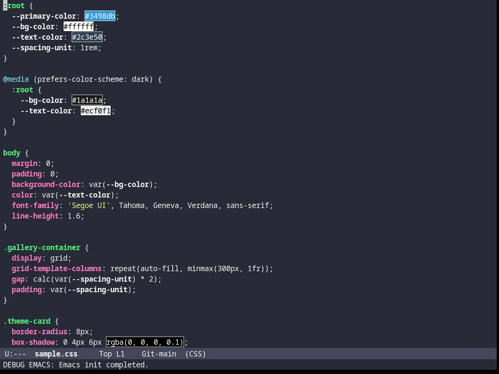Click the top-level :root selector on first line
The image size is (499, 374).
pyautogui.click(x=14, y=5)
